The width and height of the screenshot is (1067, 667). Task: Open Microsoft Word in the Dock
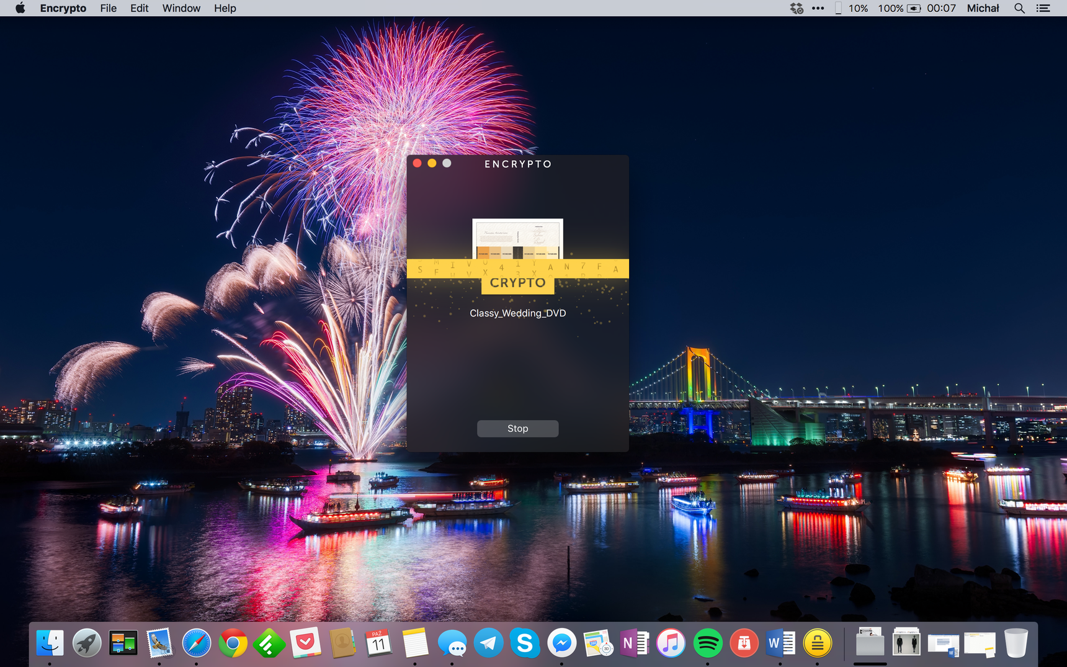point(780,643)
